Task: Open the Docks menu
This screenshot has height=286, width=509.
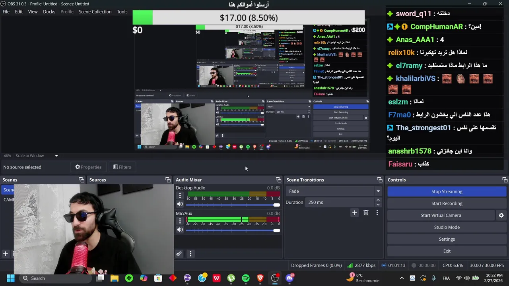Action: 49,12
